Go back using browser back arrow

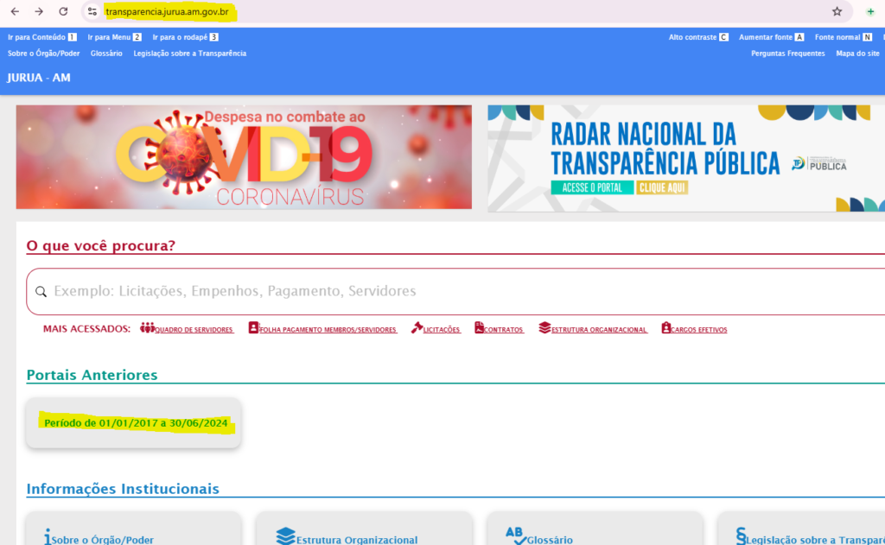coord(15,11)
